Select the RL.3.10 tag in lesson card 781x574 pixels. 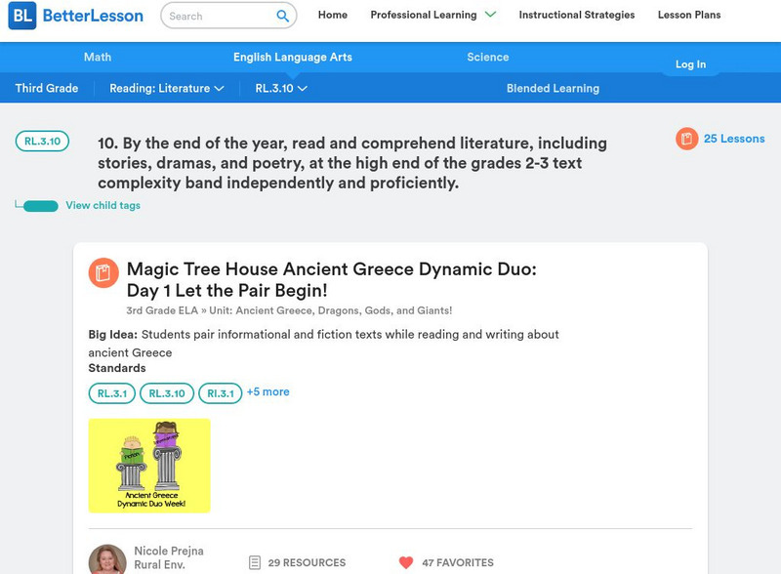pyautogui.click(x=167, y=393)
